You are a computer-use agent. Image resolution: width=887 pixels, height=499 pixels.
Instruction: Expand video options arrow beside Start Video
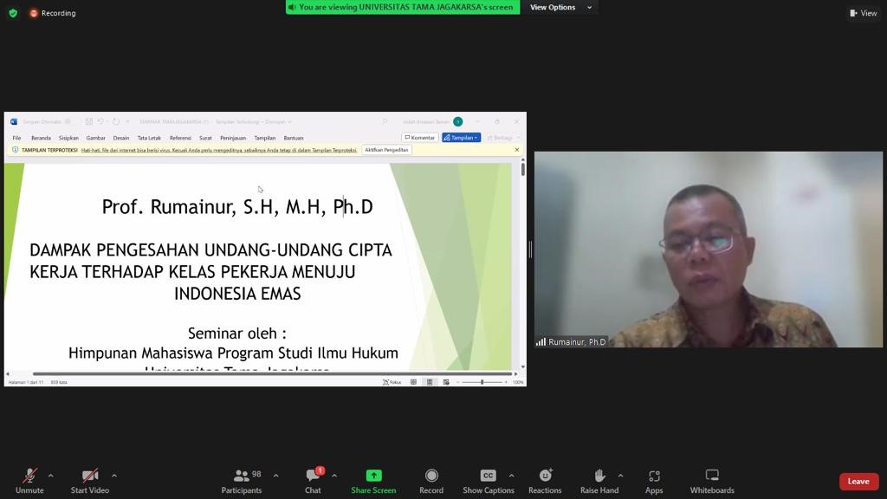pyautogui.click(x=113, y=475)
